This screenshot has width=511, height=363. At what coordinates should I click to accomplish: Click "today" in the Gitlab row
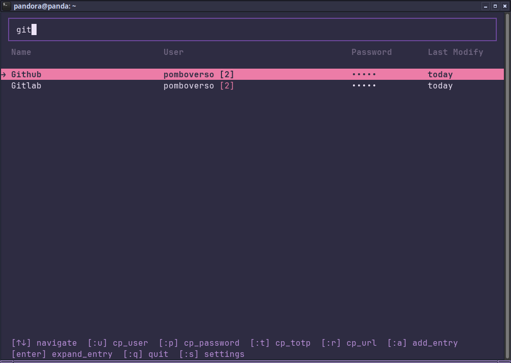[x=440, y=86]
